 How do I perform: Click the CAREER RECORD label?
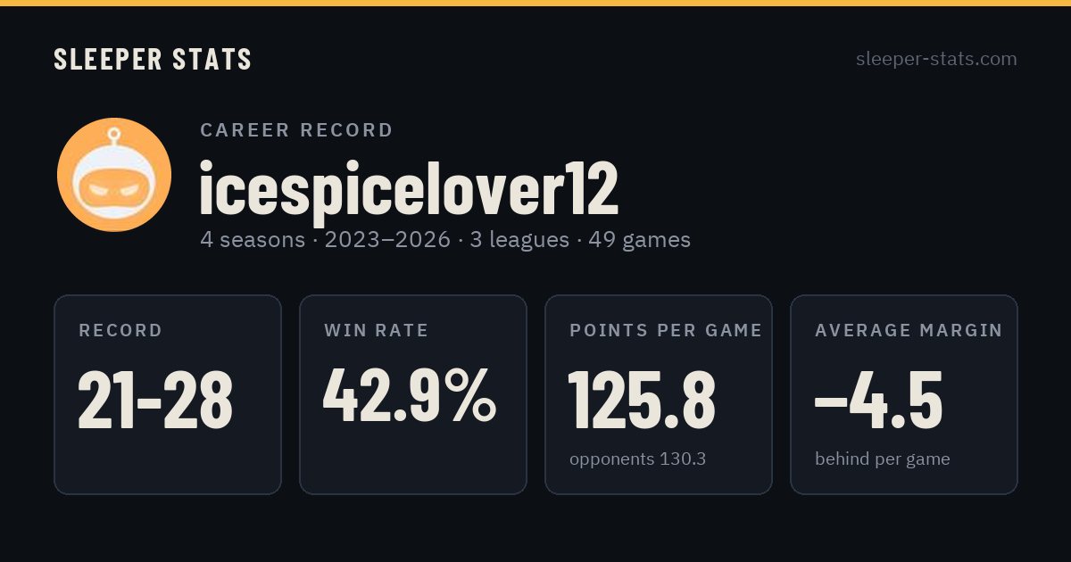296,130
